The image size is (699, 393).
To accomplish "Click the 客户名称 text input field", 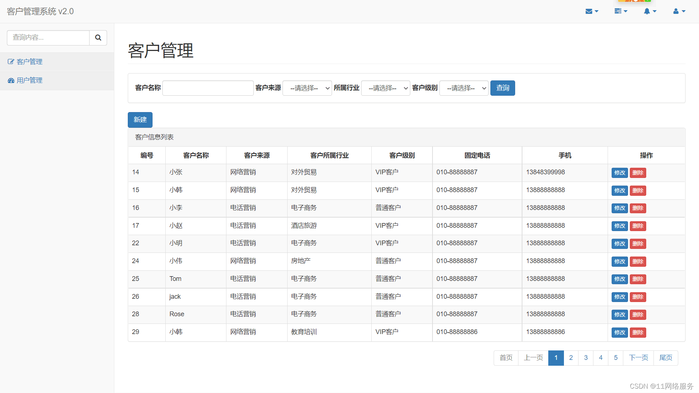I will [x=208, y=88].
